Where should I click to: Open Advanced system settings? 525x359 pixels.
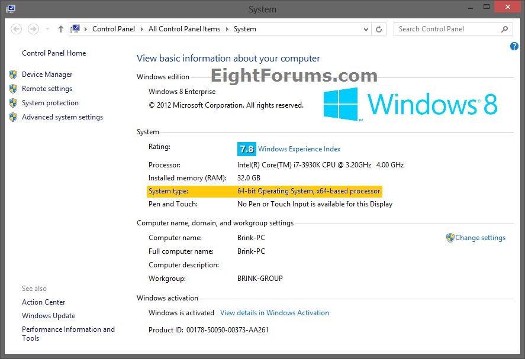click(x=62, y=117)
